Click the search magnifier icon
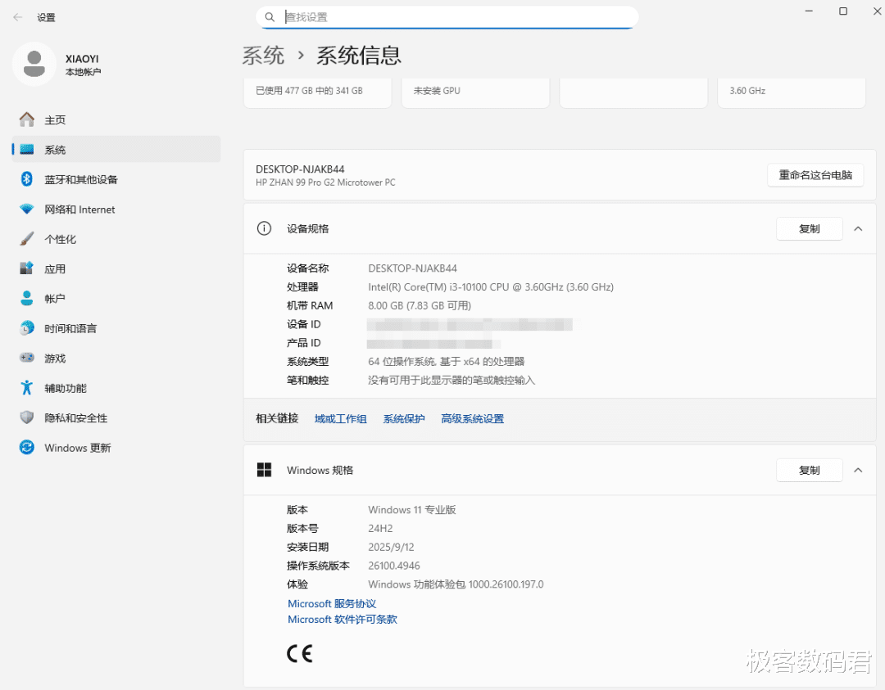The width and height of the screenshot is (885, 690). click(x=270, y=17)
